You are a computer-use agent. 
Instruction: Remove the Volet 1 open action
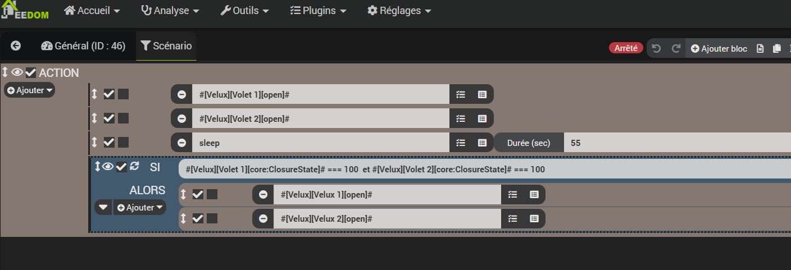click(181, 95)
